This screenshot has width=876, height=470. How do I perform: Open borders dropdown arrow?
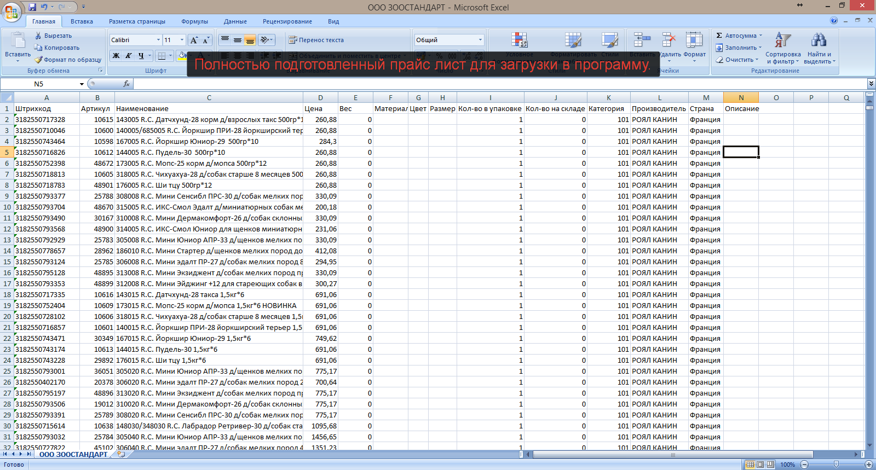pyautogui.click(x=170, y=56)
